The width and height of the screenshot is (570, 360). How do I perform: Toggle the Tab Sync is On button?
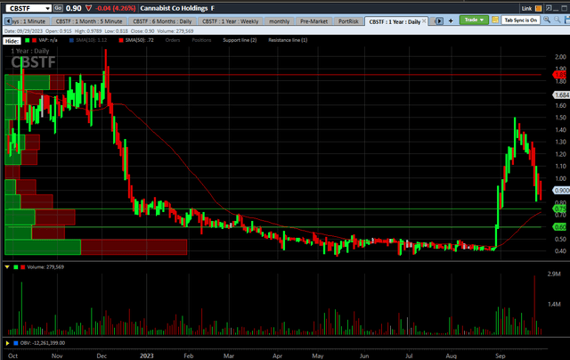[520, 20]
